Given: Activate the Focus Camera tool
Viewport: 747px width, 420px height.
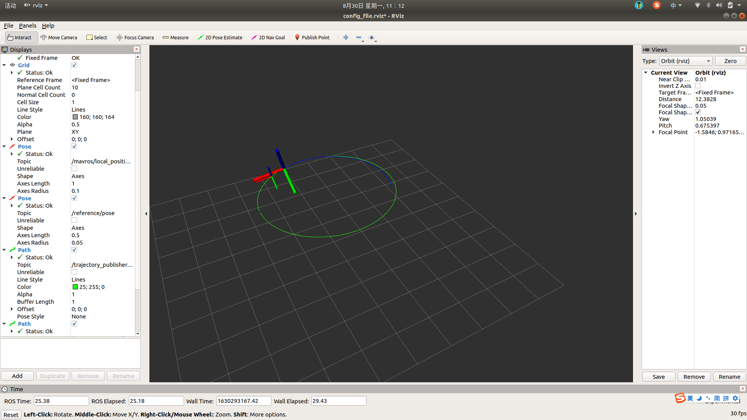Looking at the screenshot, I should [x=135, y=37].
